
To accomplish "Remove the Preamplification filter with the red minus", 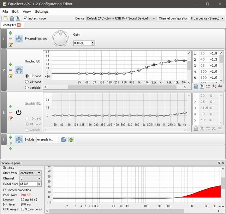I will (x=11, y=38).
